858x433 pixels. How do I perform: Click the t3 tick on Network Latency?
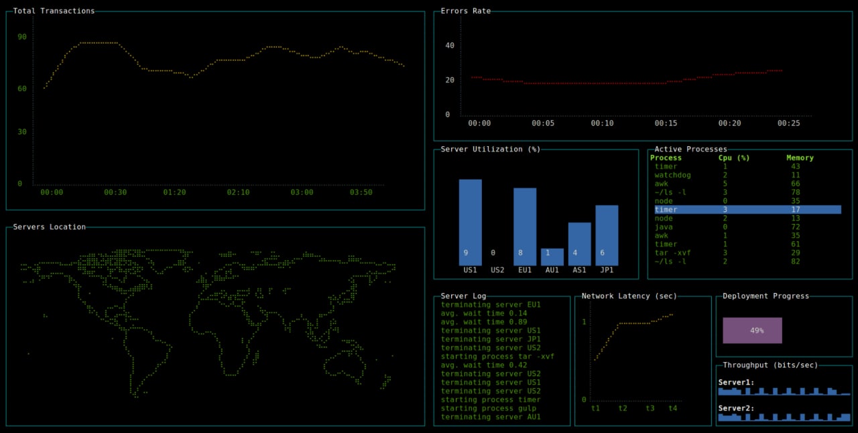coord(650,408)
